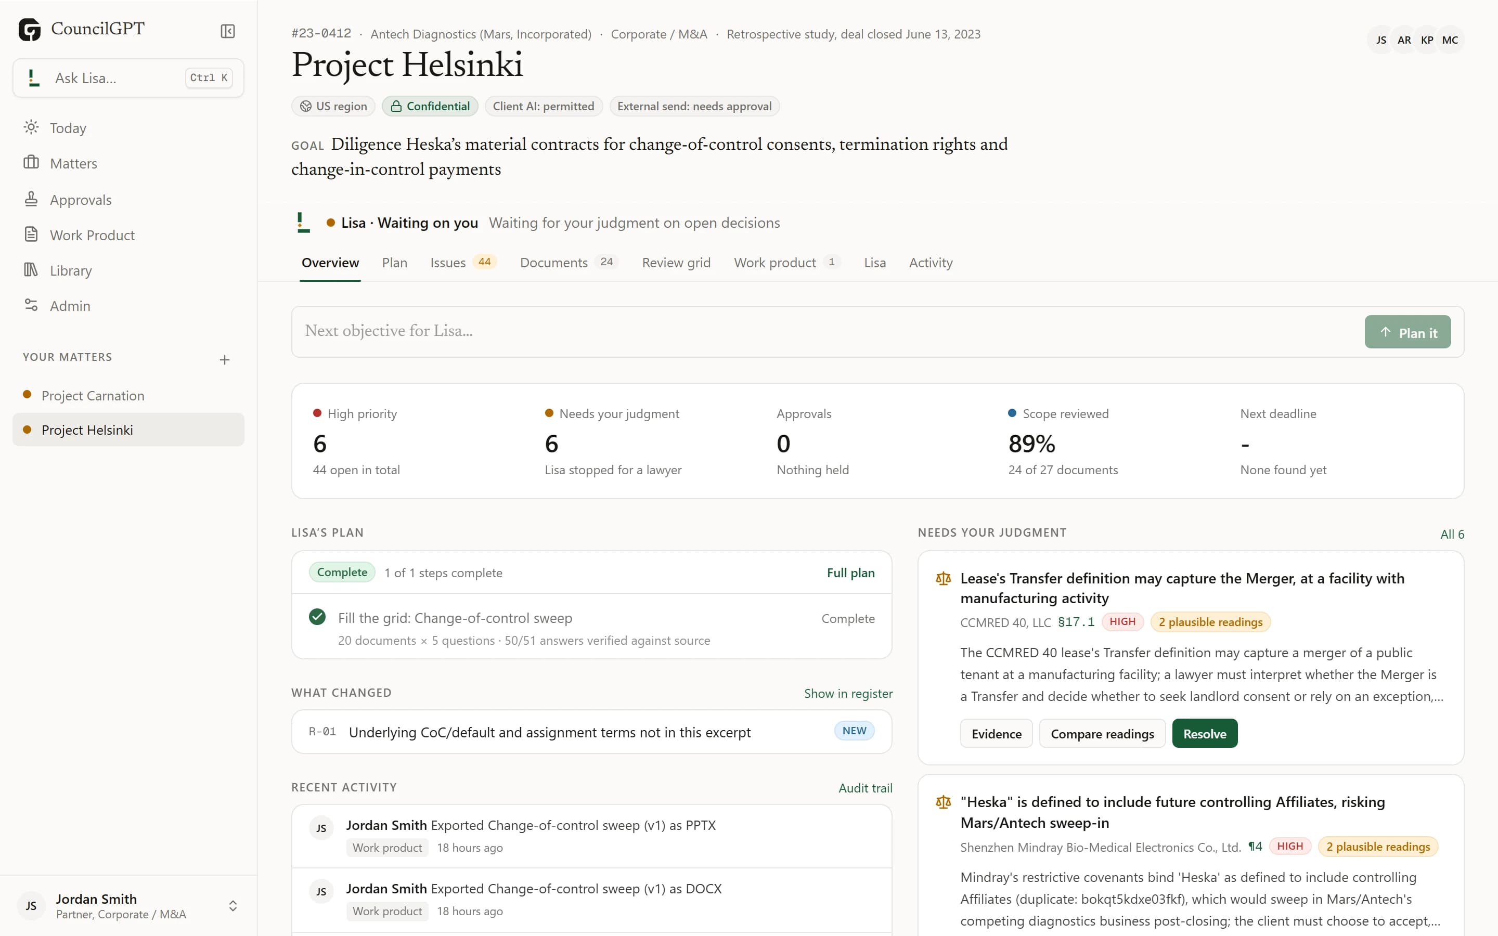1498x936 pixels.
Task: Open Library in the sidebar
Action: tap(129, 270)
